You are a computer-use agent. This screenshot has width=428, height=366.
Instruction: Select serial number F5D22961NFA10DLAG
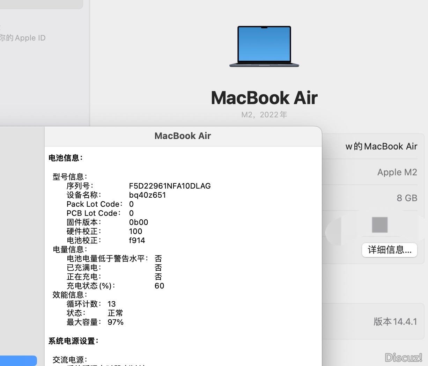point(170,186)
